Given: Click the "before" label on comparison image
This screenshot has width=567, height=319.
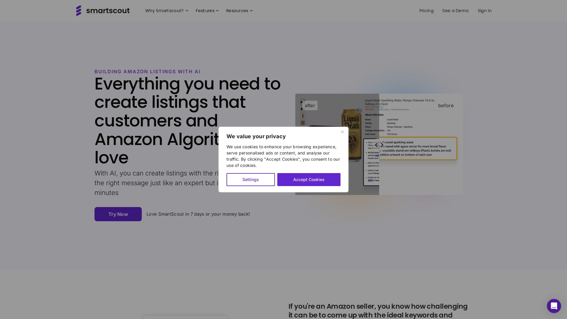Looking at the screenshot, I should (x=446, y=105).
